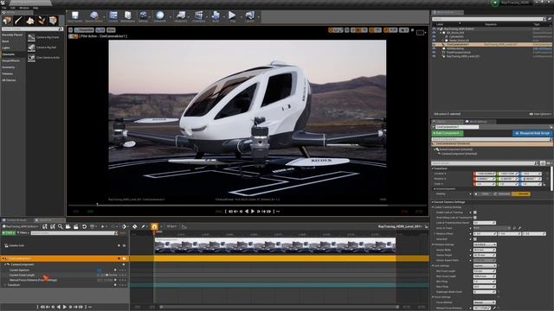The width and height of the screenshot is (554, 311).
Task: Open the Marketplace toolbar icon
Action: point(128,16)
